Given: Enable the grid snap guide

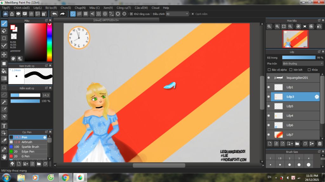Looking at the screenshot, I should click(x=86, y=14).
